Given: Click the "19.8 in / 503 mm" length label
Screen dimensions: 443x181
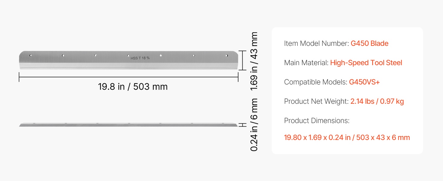Looking at the screenshot, I should (x=133, y=87).
